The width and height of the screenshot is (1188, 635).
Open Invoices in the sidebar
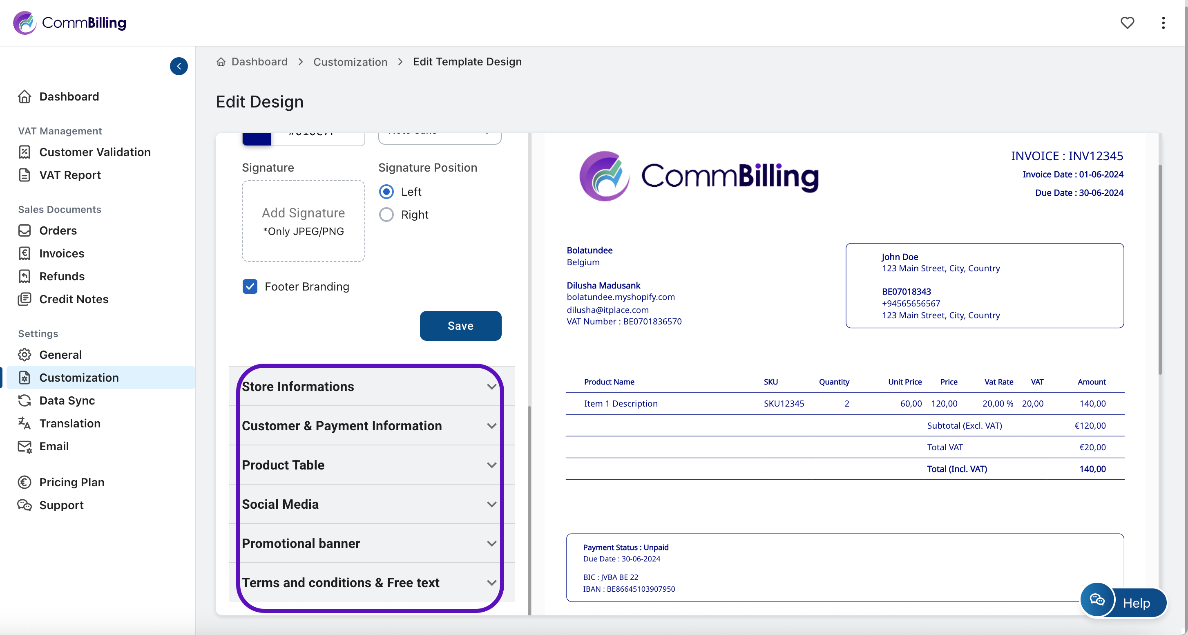pyautogui.click(x=61, y=253)
